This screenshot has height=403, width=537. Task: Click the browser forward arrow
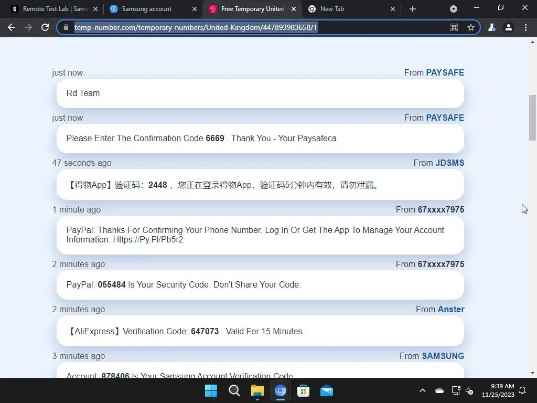[x=28, y=27]
